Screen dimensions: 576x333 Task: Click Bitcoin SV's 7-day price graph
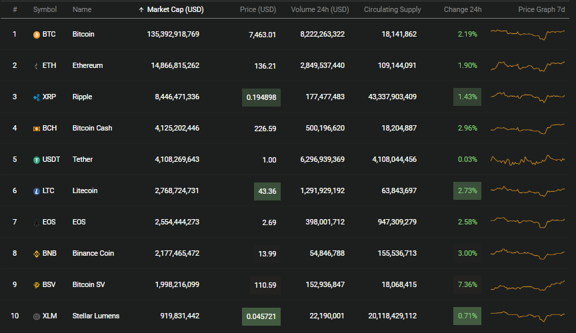pos(527,285)
